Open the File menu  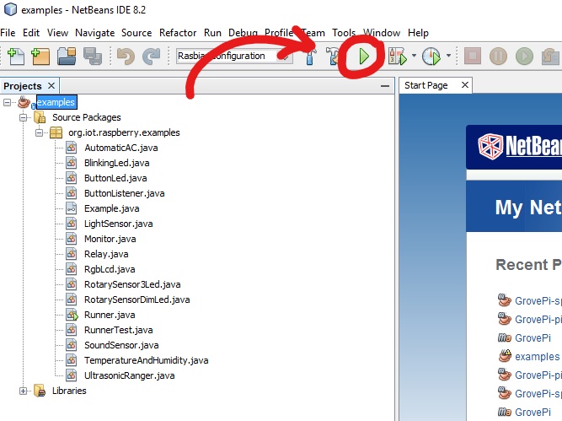(x=8, y=33)
